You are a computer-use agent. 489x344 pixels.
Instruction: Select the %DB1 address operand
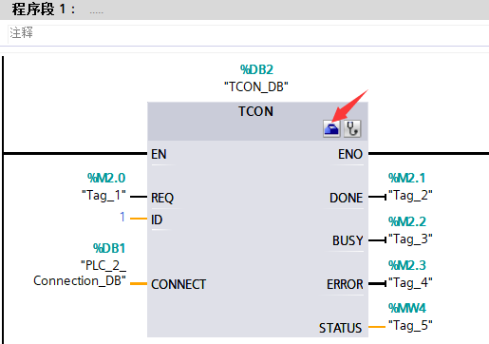pos(109,248)
